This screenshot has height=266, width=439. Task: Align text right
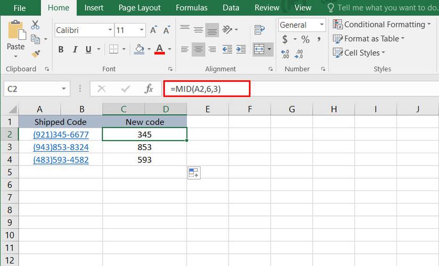[212, 49]
